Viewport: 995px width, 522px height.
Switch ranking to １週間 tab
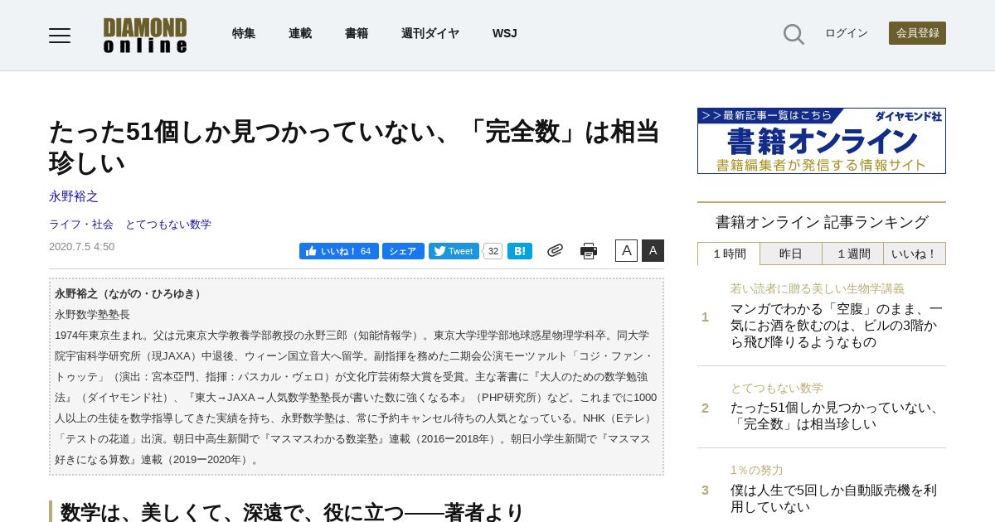pos(852,254)
